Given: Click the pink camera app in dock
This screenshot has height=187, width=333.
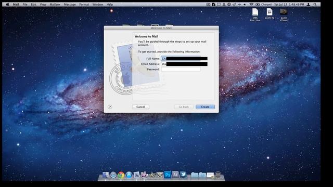Looking at the screenshot, I should click(x=144, y=175).
